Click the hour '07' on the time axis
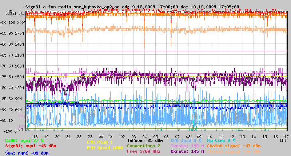291x156 pixels. 177,137
